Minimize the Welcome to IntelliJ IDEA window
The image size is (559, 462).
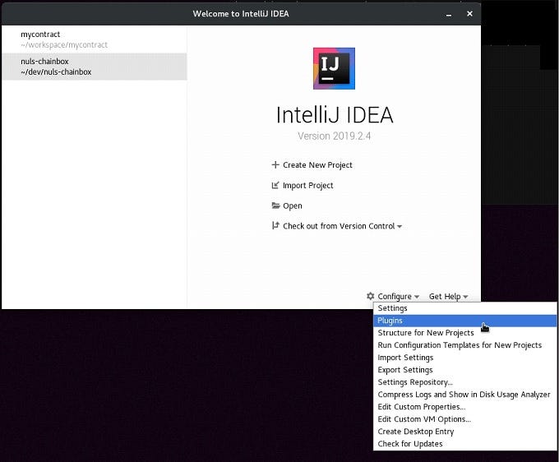pos(449,14)
